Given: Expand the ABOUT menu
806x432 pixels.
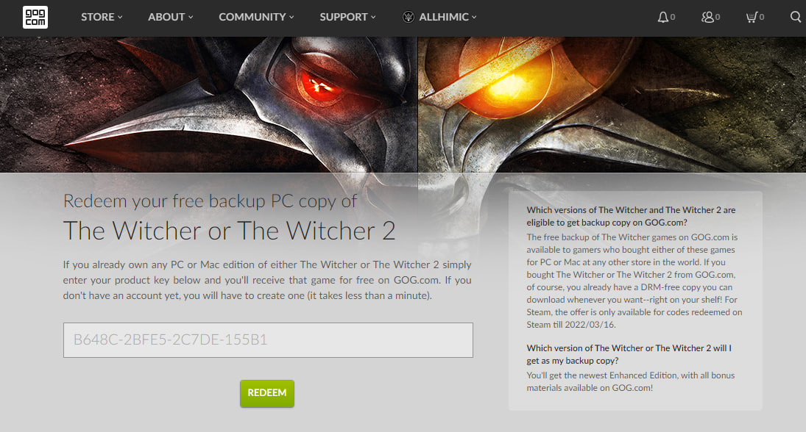Looking at the screenshot, I should [171, 17].
